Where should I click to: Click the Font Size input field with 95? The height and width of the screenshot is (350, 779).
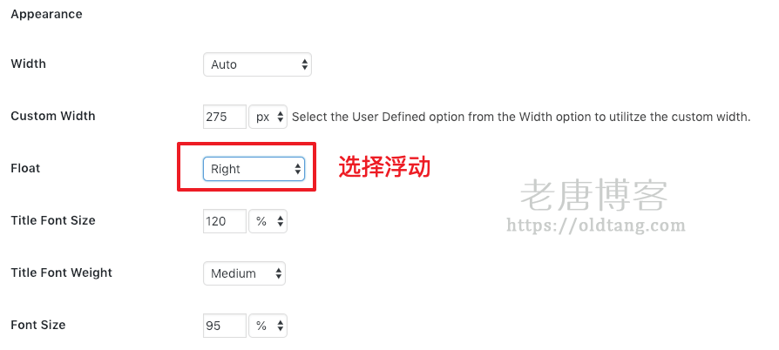pos(224,326)
